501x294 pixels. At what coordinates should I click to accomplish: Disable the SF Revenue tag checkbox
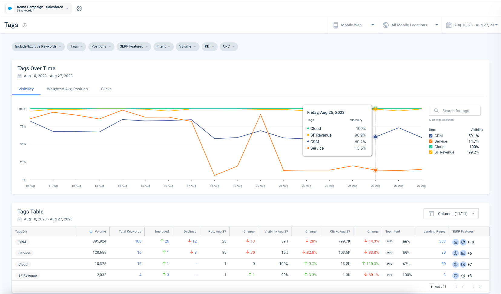coord(431,152)
